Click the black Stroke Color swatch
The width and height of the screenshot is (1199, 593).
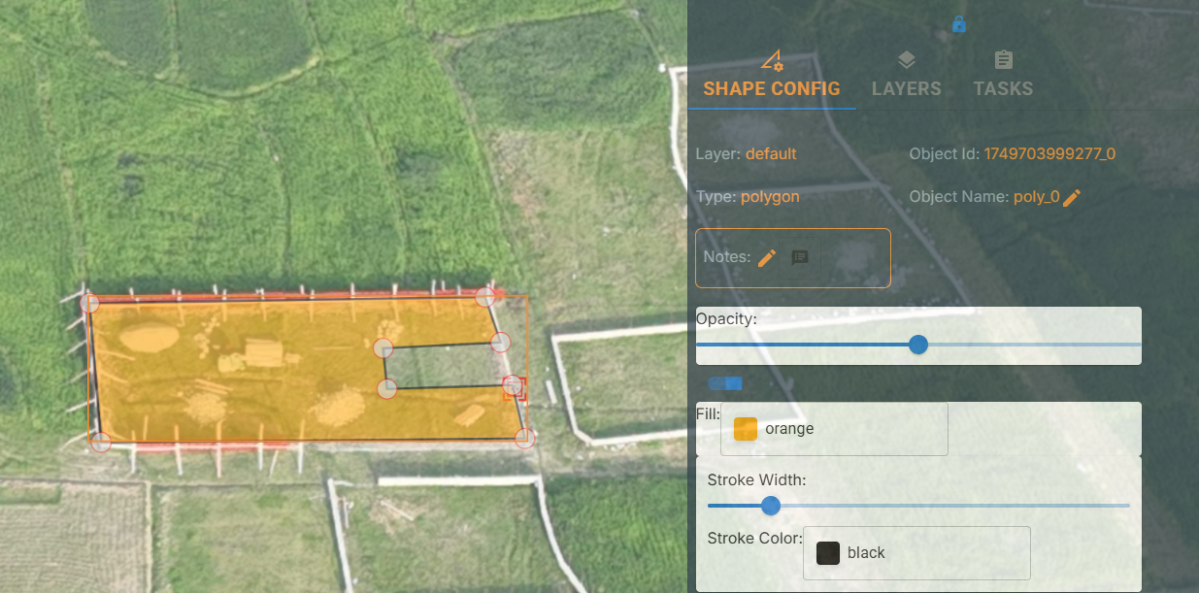[x=828, y=553]
